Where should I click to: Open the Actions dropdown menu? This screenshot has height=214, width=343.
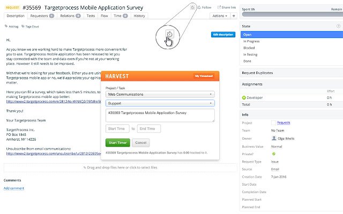click(x=220, y=16)
